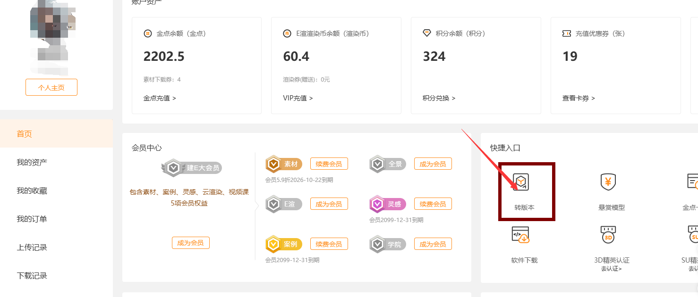Click the 个人主页 profile button
This screenshot has width=698, height=297.
click(x=51, y=87)
